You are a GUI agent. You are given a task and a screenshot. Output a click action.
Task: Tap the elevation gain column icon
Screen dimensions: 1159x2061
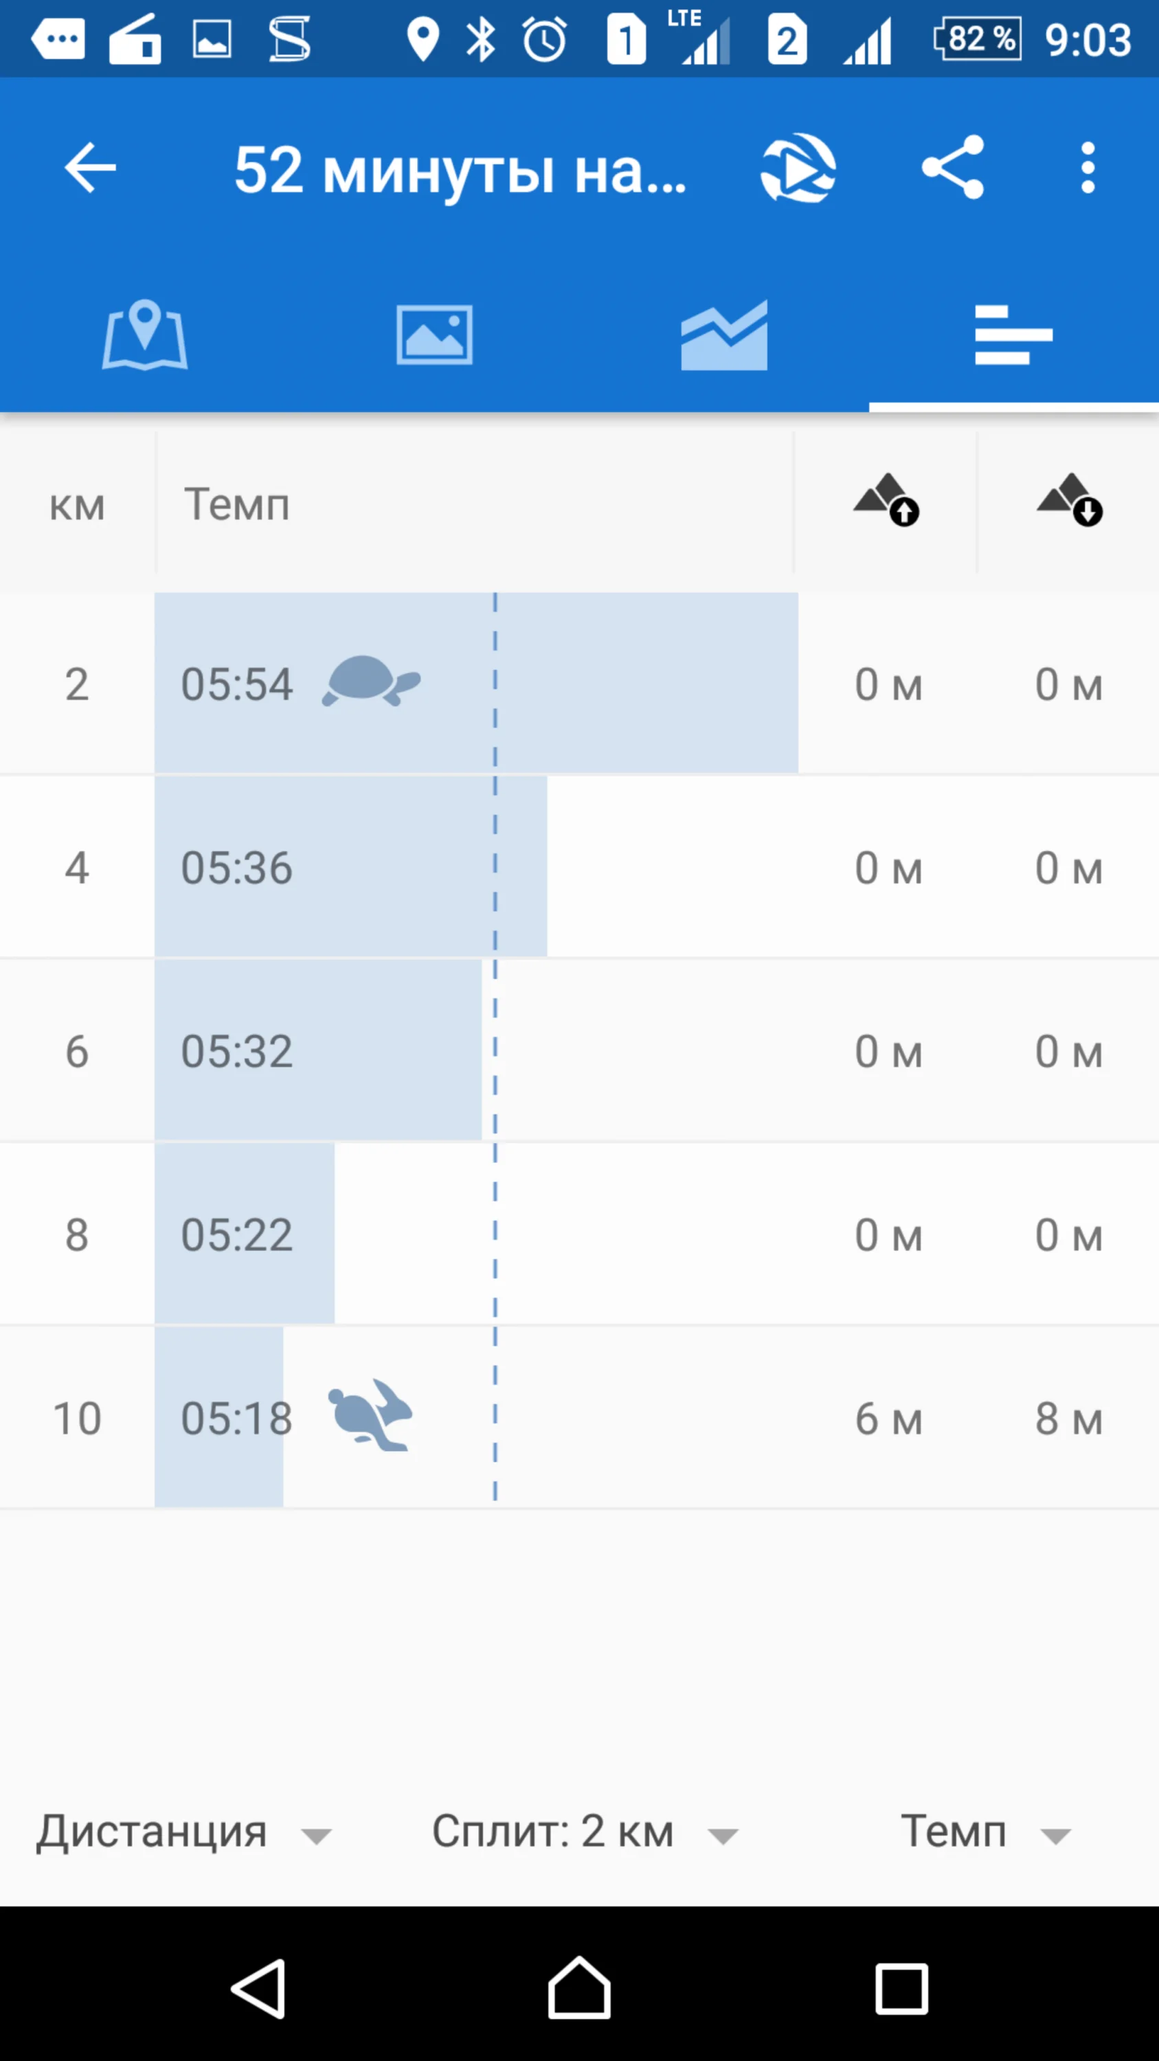pos(886,502)
